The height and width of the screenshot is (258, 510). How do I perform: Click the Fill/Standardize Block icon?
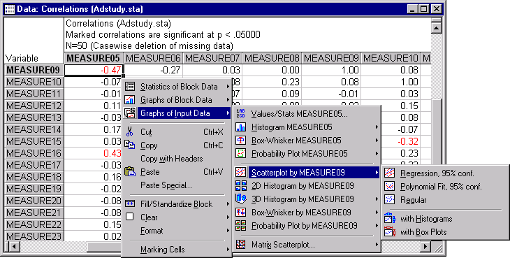click(130, 203)
